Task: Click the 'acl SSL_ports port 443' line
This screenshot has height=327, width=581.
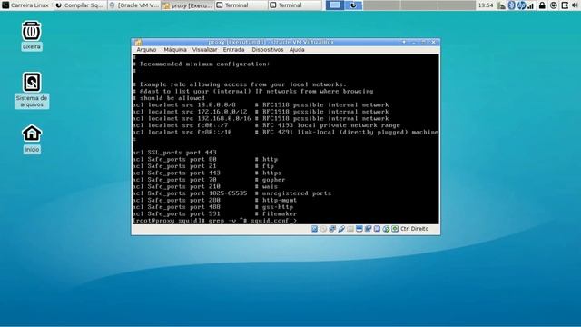Action: [x=174, y=153]
